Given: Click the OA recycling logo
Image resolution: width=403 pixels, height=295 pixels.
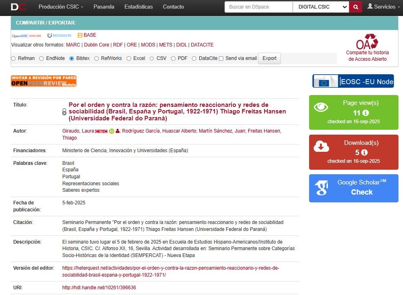Looking at the screenshot, I should (x=367, y=41).
